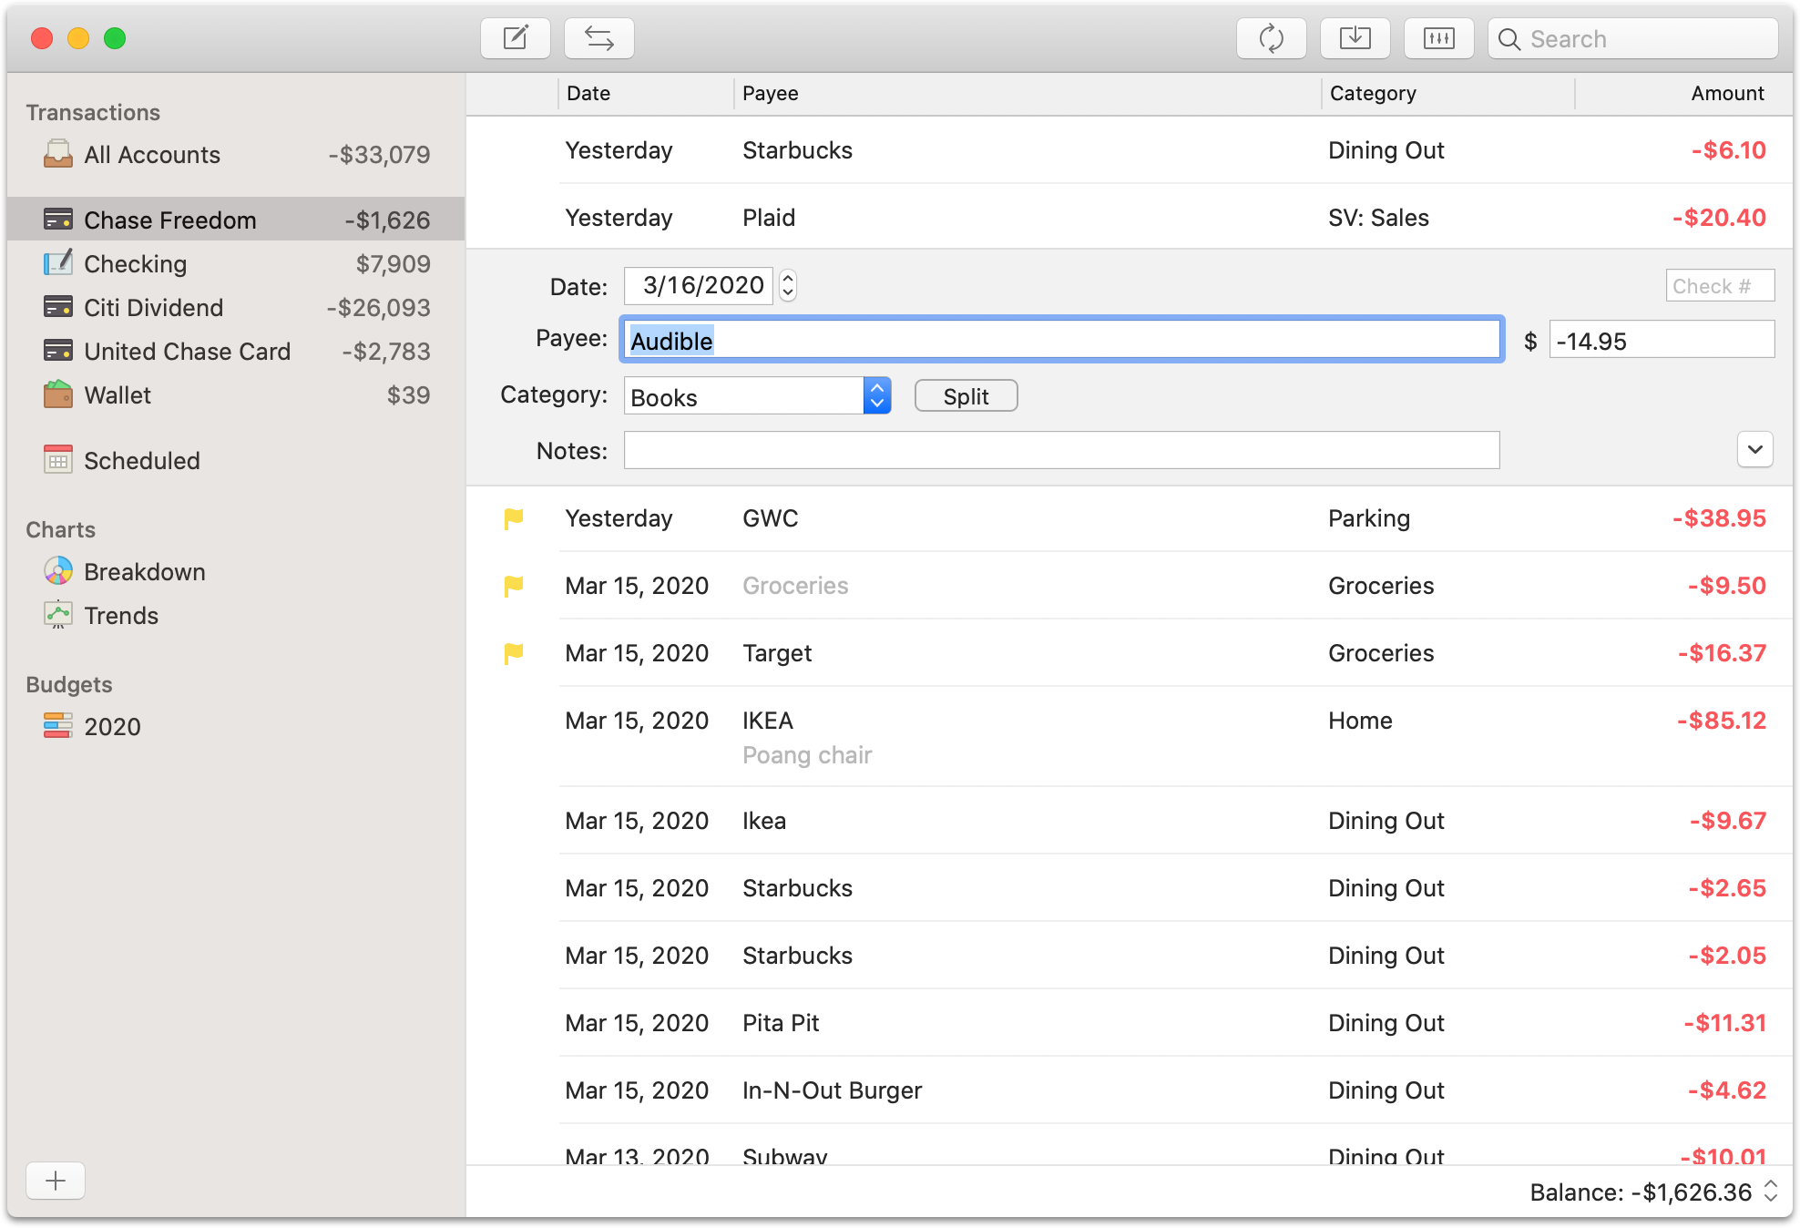The width and height of the screenshot is (1800, 1228).
Task: Click the yellow flag on Target row
Action: tap(514, 653)
